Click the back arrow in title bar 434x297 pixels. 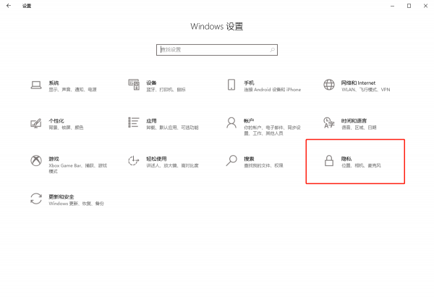pyautogui.click(x=9, y=6)
